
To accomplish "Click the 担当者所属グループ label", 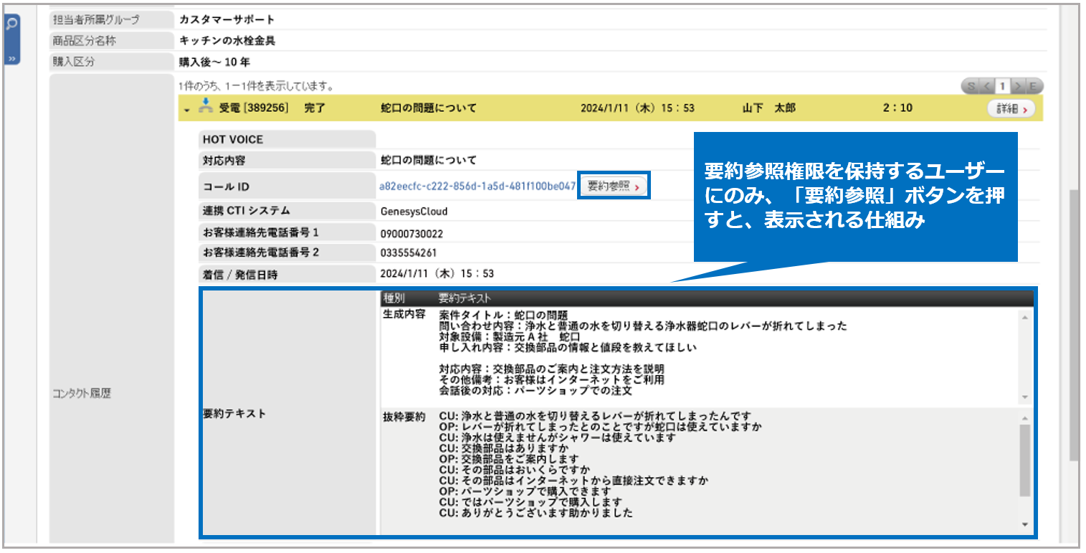I will tap(97, 19).
